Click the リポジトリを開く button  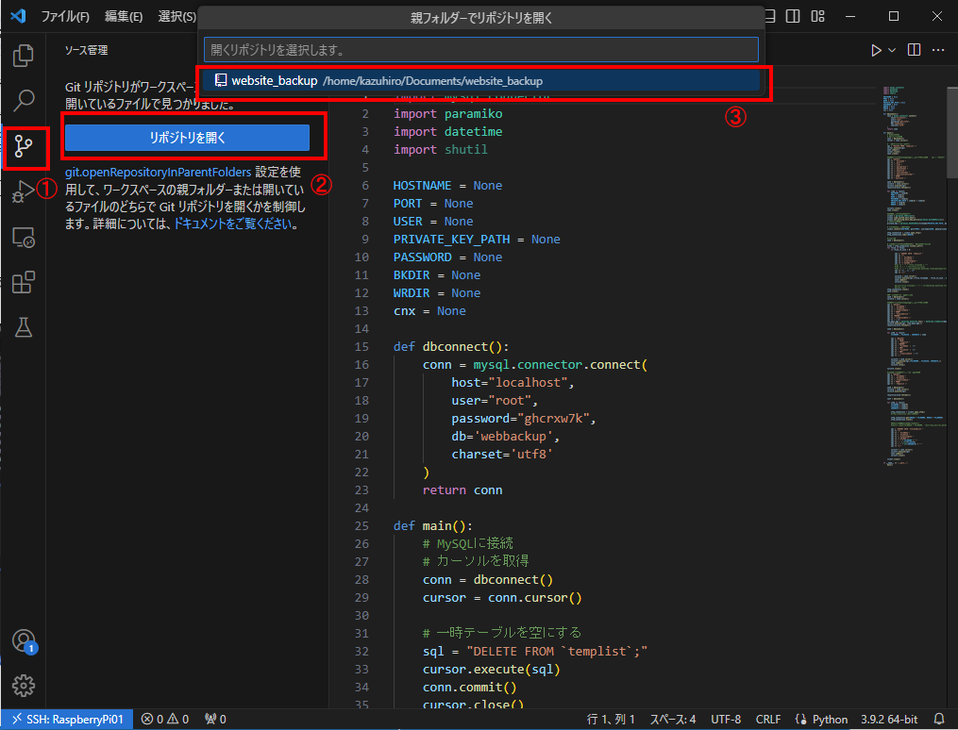click(187, 137)
